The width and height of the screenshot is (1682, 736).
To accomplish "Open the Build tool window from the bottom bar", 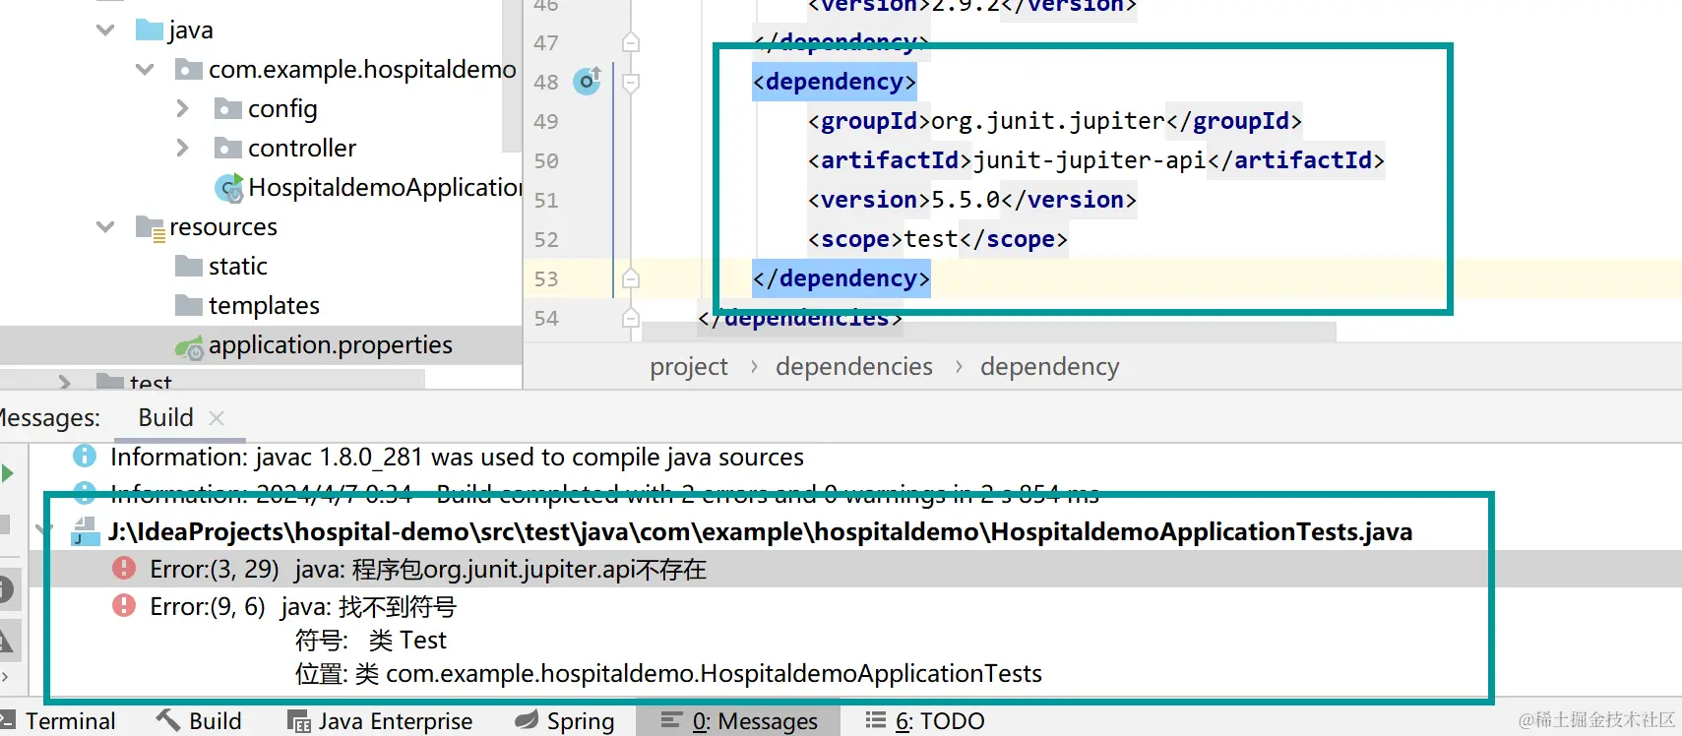I will 199,721.
